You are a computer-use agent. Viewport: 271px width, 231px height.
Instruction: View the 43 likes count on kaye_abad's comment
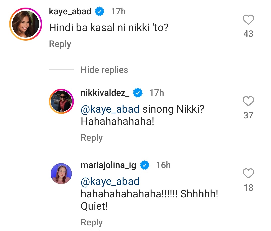[248, 34]
